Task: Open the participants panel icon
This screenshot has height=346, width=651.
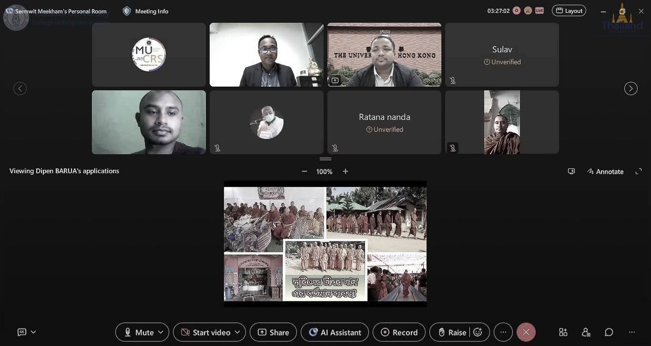Action: tap(586, 332)
